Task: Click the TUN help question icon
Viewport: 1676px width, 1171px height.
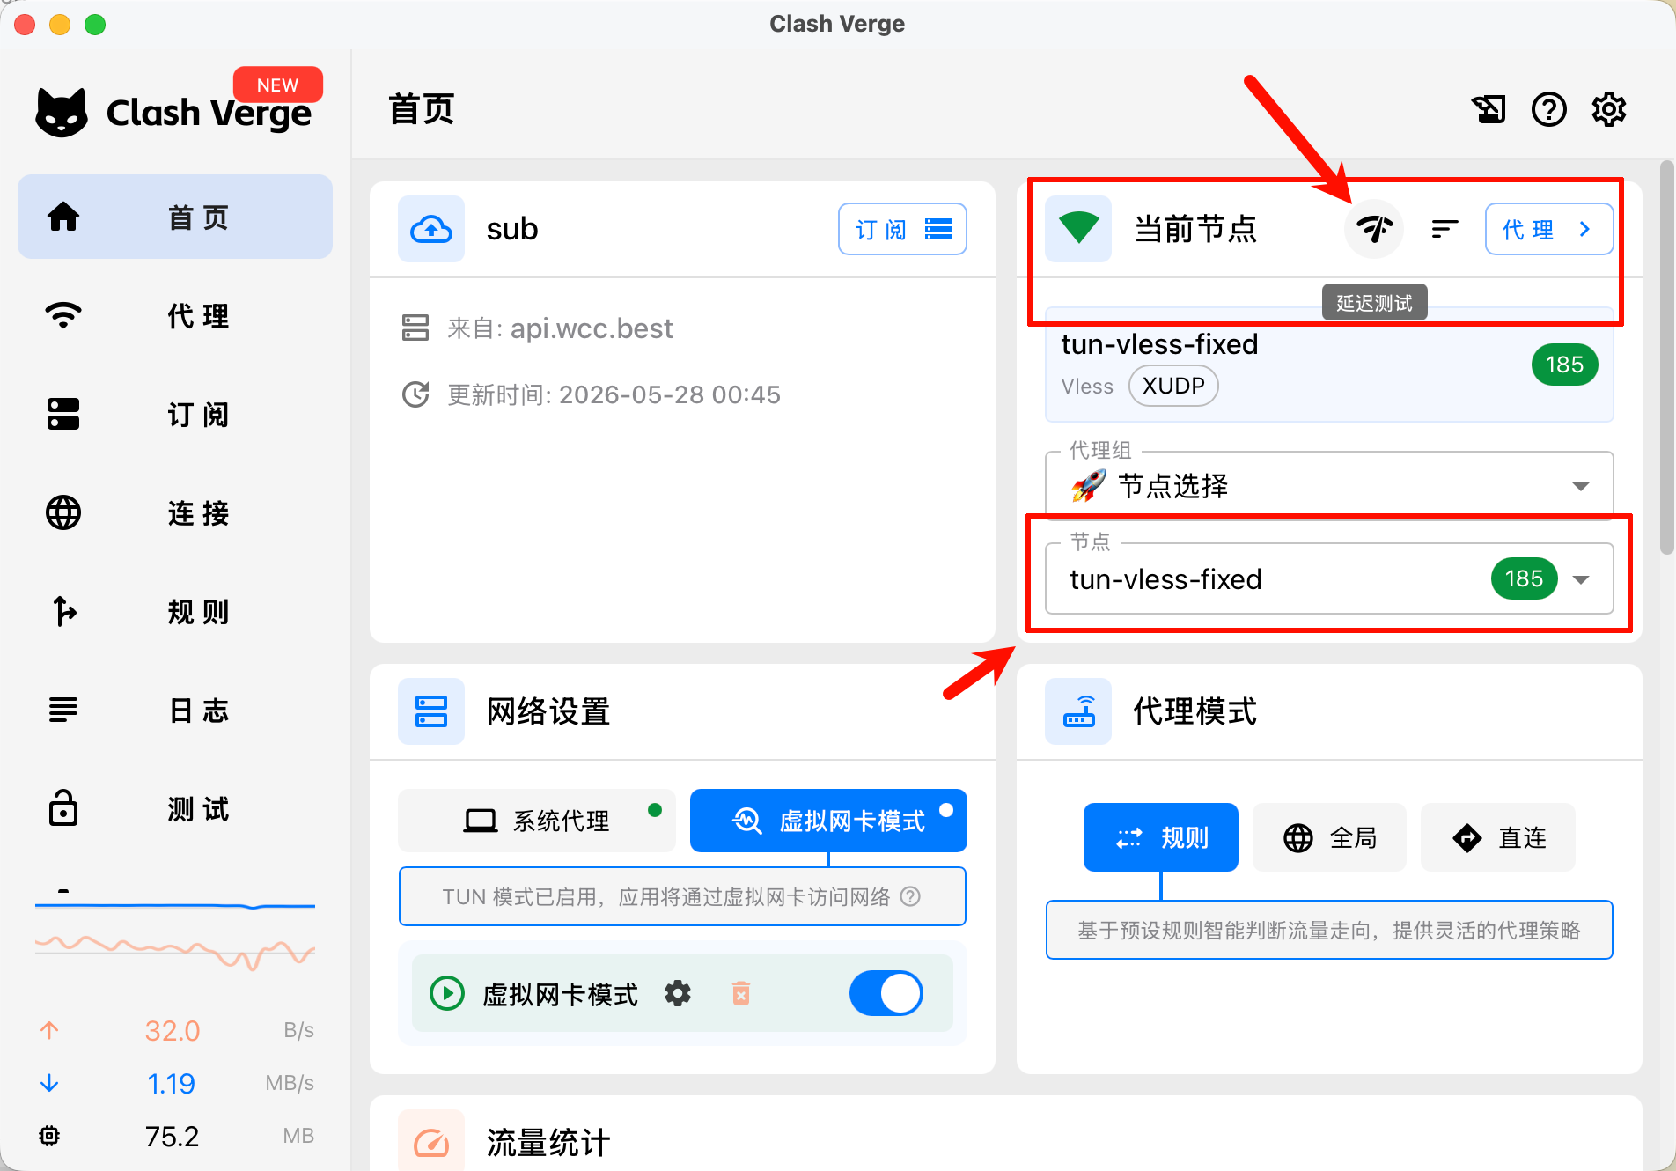Action: pos(911,896)
